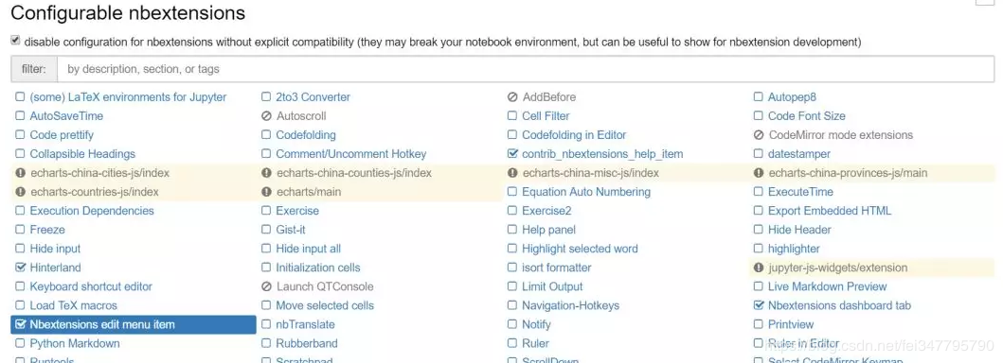Focus the filter by description input field
This screenshot has width=1003, height=363.
(526, 69)
